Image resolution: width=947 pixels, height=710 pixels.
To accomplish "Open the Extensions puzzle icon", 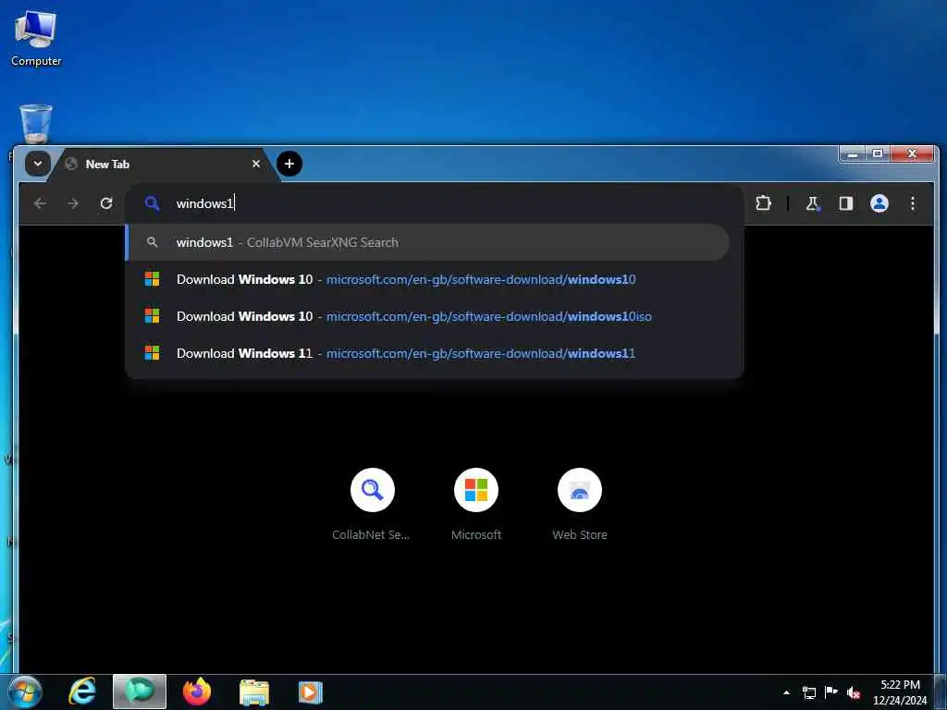I will coord(763,203).
